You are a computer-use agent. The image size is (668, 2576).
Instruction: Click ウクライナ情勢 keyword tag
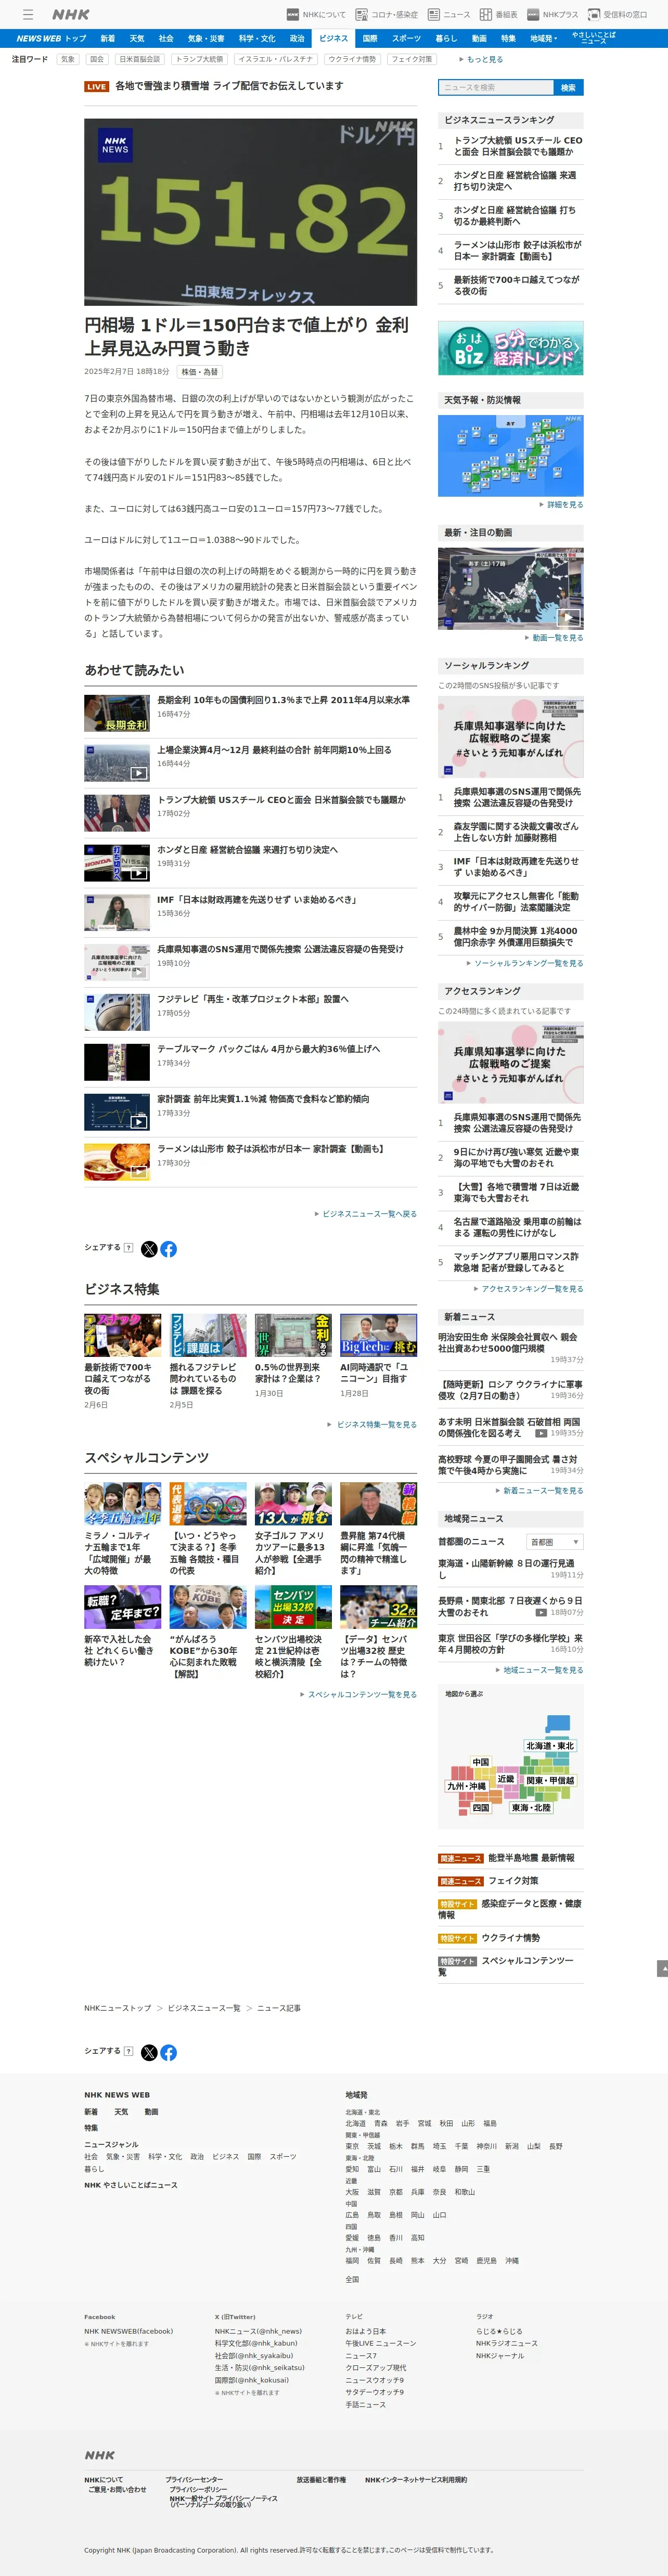pos(352,59)
